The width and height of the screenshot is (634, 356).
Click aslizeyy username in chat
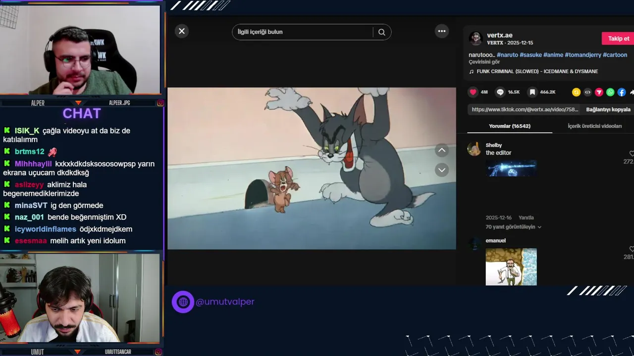(29, 185)
